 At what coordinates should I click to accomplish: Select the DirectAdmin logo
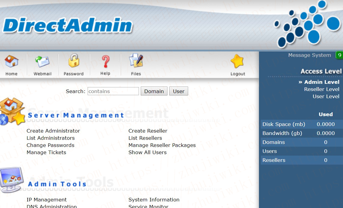[68, 25]
